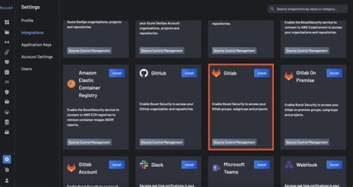Click the chain link icon in the sidebar
The image size is (353, 187).
tap(7, 52)
